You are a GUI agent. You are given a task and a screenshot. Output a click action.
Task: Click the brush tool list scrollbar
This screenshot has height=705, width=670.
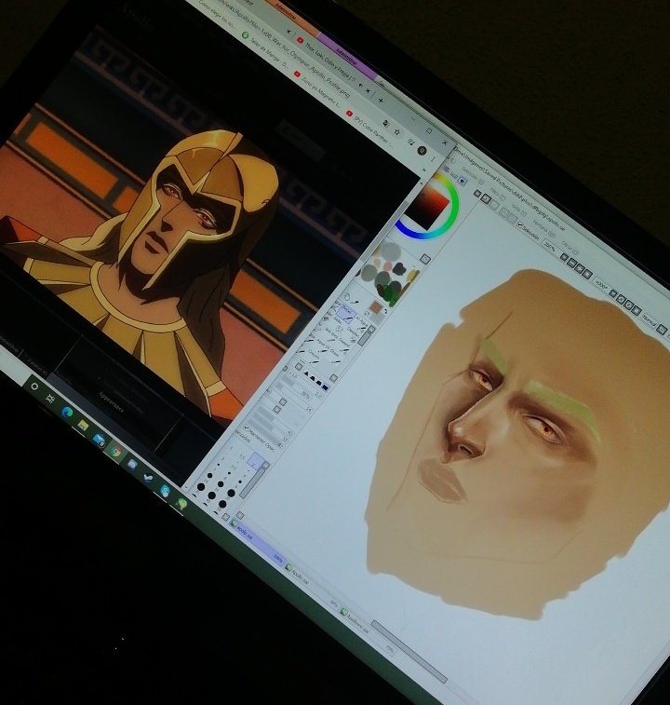click(367, 338)
